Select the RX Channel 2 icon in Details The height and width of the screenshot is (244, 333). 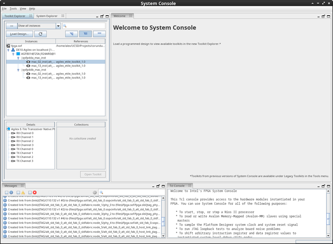[13, 141]
